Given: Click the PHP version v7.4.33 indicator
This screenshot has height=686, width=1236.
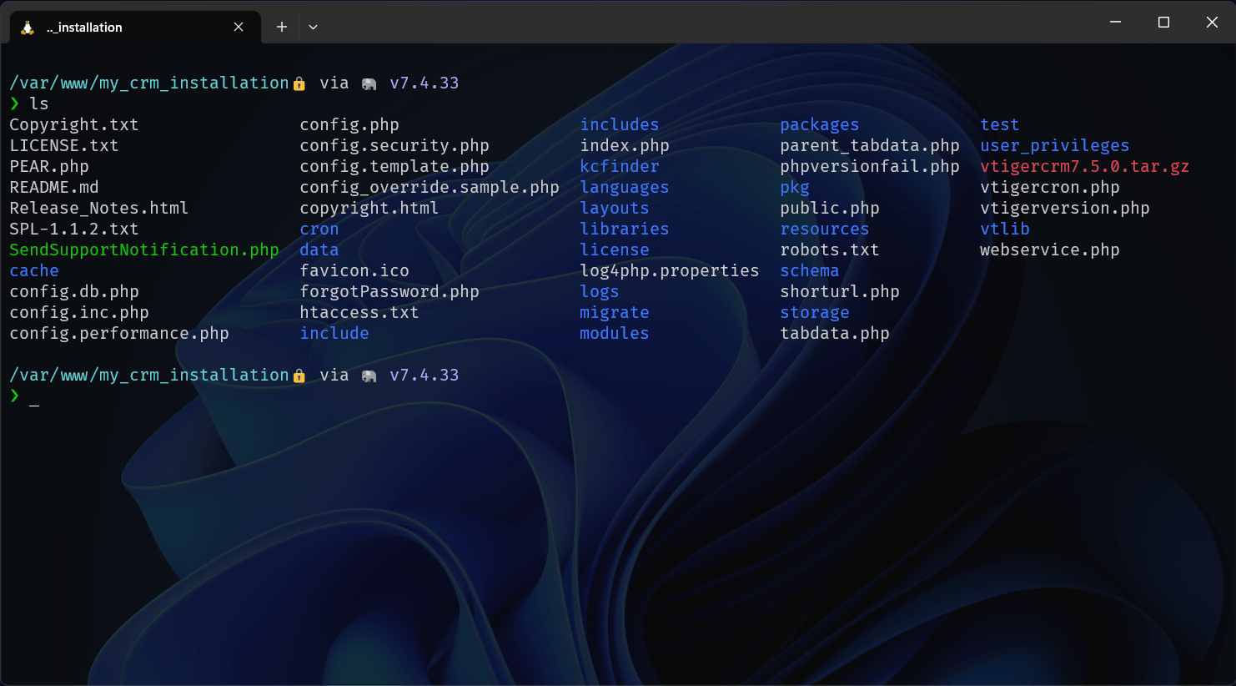Looking at the screenshot, I should pos(425,83).
